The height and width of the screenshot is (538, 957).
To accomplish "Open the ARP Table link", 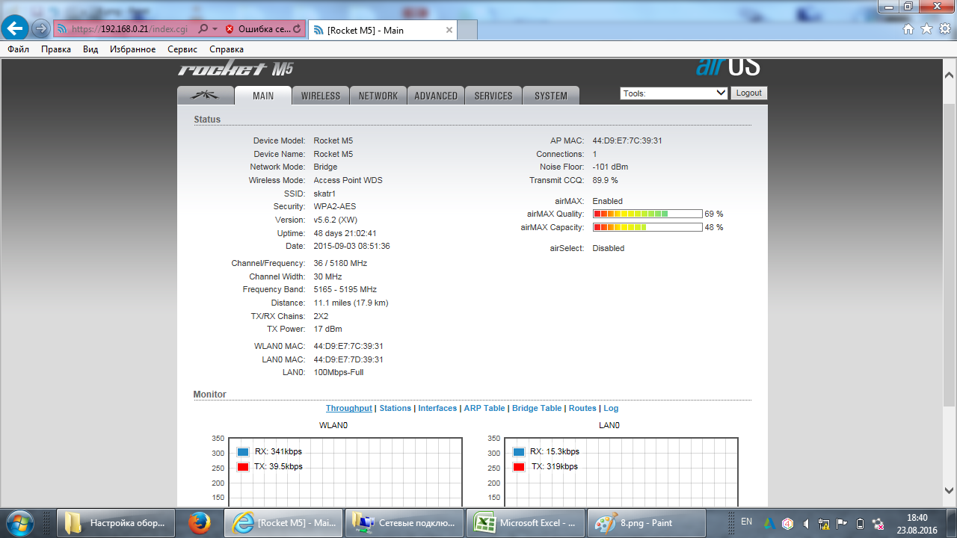I will [484, 408].
